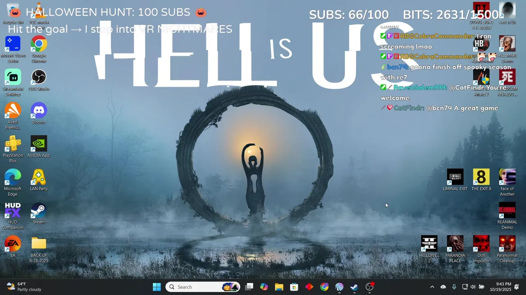Image resolution: width=526 pixels, height=295 pixels.
Task: Select the HBA apartments game shortcut
Action: click(x=481, y=50)
